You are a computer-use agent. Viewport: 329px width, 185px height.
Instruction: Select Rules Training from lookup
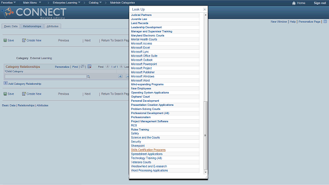click(140, 129)
